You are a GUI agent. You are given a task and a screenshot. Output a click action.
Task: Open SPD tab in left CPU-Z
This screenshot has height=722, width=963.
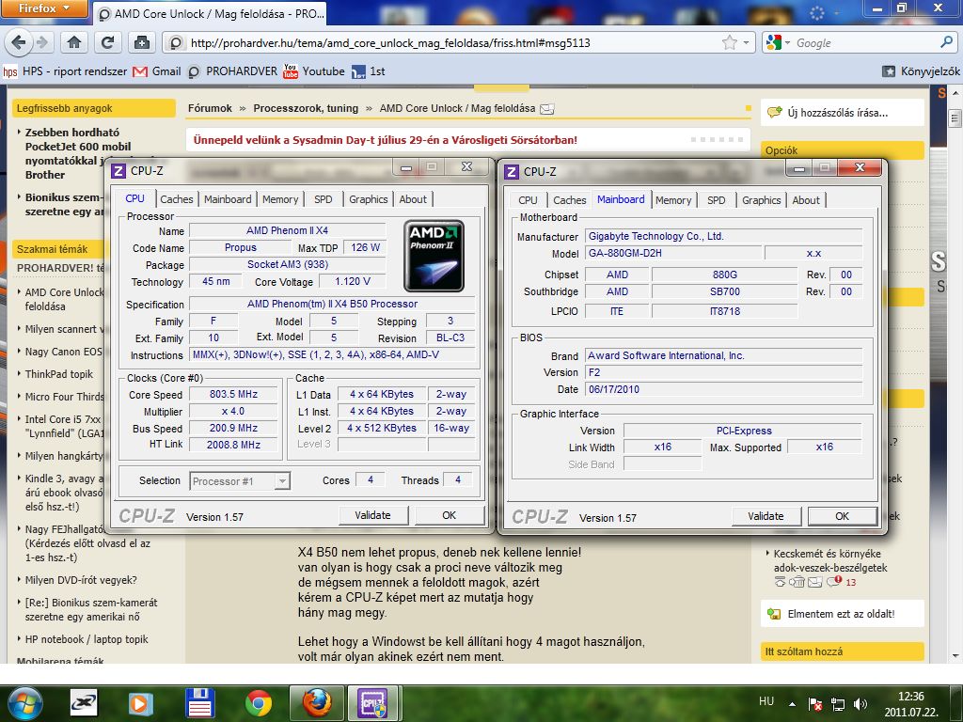tap(324, 199)
